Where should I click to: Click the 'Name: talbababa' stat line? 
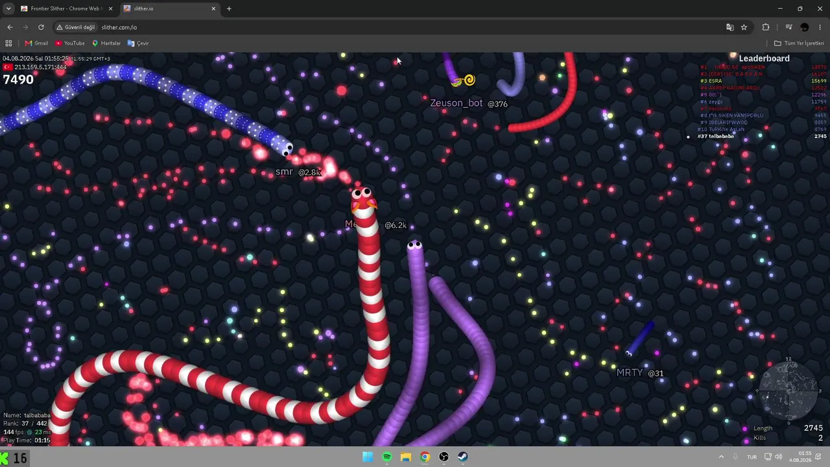[x=27, y=415]
